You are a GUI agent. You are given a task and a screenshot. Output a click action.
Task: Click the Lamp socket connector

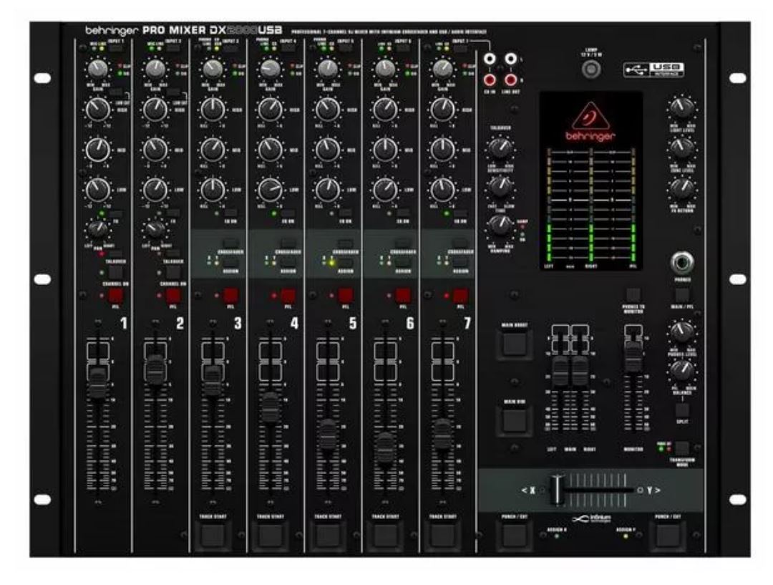[591, 69]
